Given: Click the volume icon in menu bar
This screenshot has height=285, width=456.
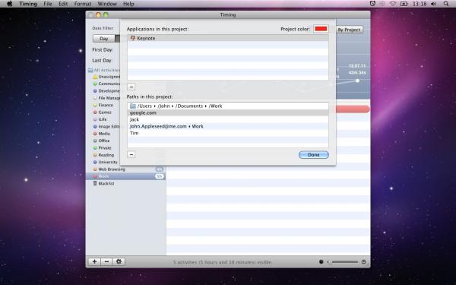Looking at the screenshot, I should click(434, 4).
